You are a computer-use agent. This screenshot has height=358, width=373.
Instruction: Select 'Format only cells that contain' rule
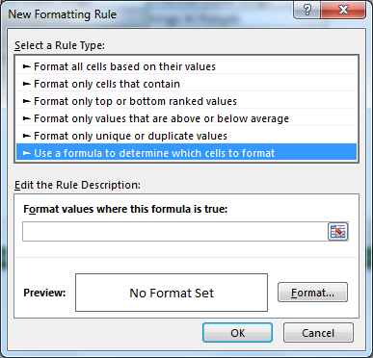186,84
